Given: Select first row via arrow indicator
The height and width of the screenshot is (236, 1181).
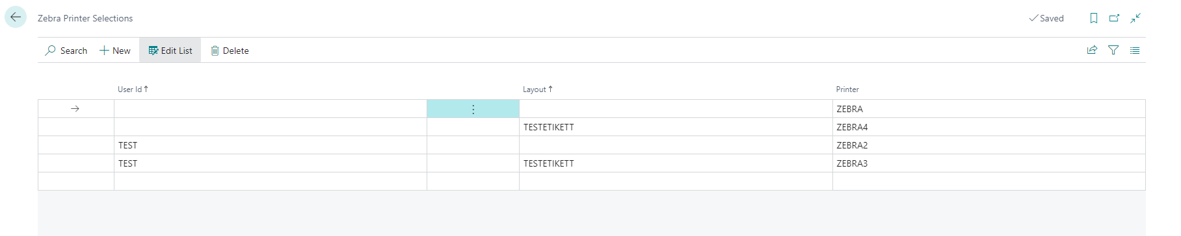Looking at the screenshot, I should pos(75,109).
